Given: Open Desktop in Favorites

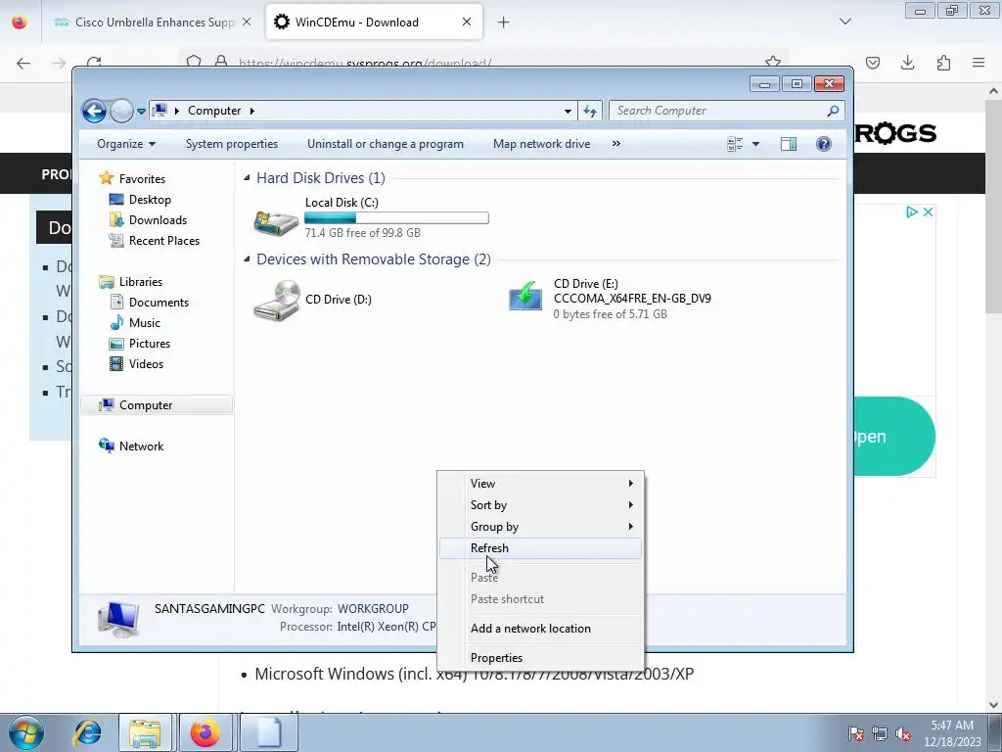Looking at the screenshot, I should 150,200.
